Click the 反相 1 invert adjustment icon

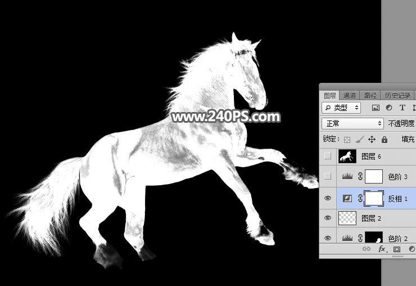click(x=347, y=198)
